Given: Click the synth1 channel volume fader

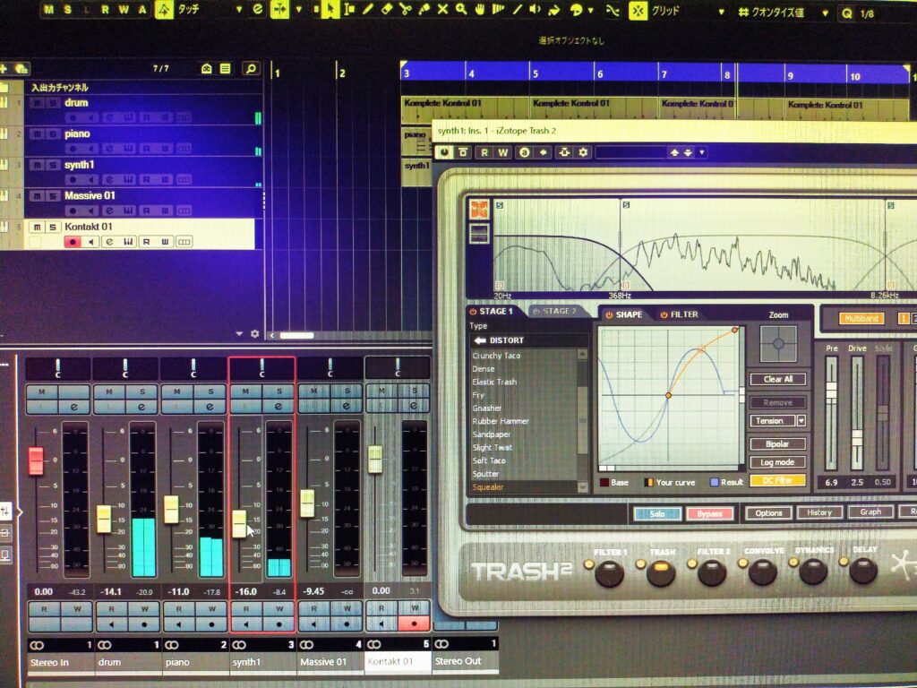Looking at the screenshot, I should (239, 523).
